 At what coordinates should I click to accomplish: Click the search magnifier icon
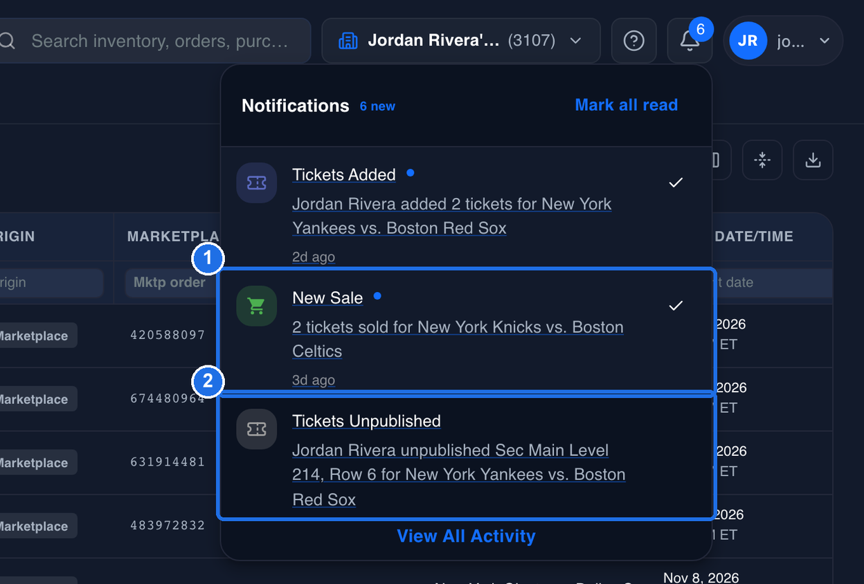[x=7, y=41]
